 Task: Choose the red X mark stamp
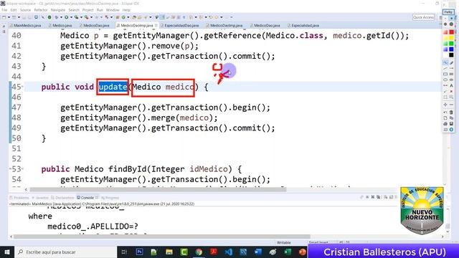pos(451,91)
